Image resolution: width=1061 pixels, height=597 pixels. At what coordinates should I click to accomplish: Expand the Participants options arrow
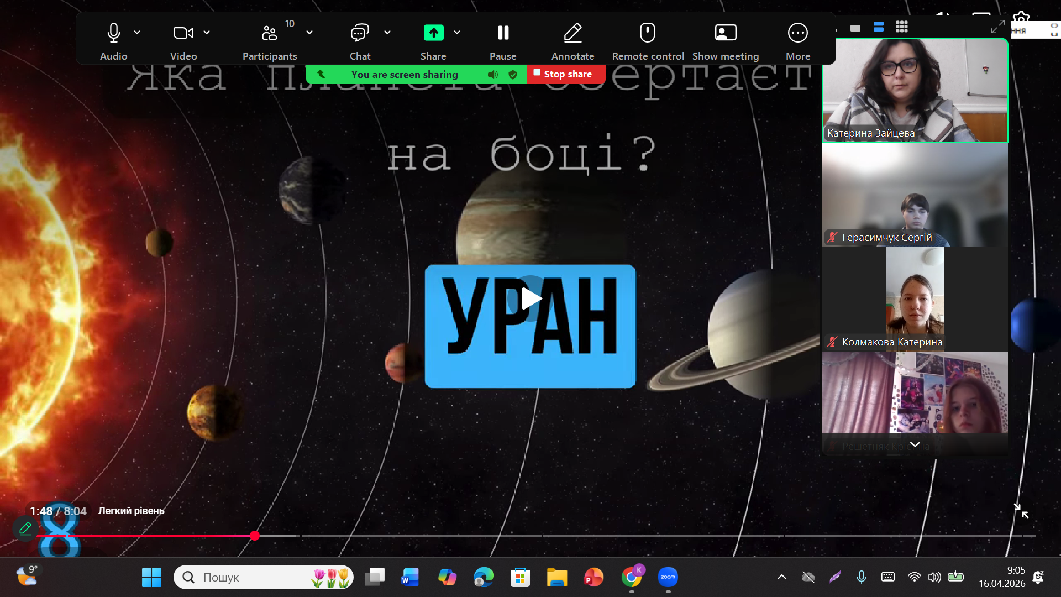tap(309, 33)
